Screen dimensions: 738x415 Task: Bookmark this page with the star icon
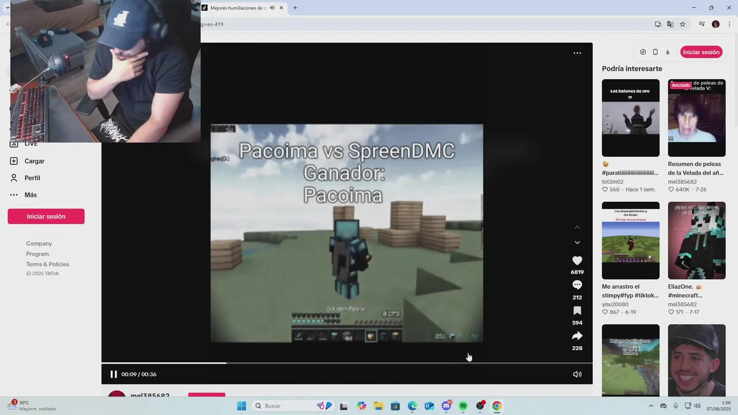(683, 24)
